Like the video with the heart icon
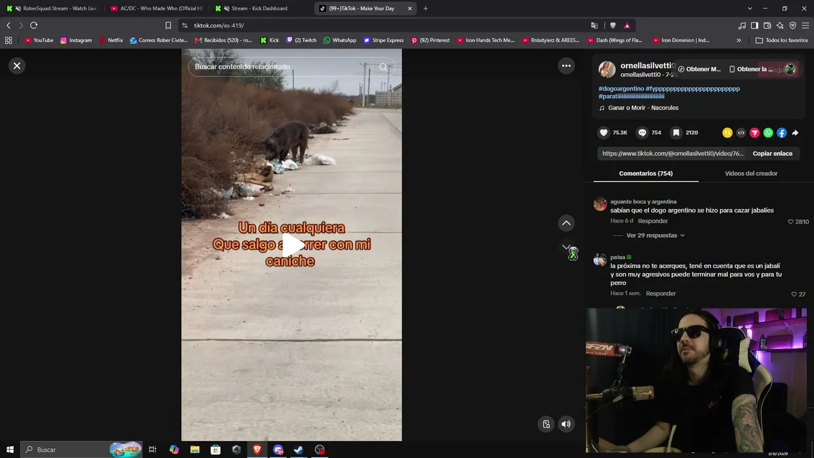This screenshot has width=814, height=458. pyautogui.click(x=604, y=133)
